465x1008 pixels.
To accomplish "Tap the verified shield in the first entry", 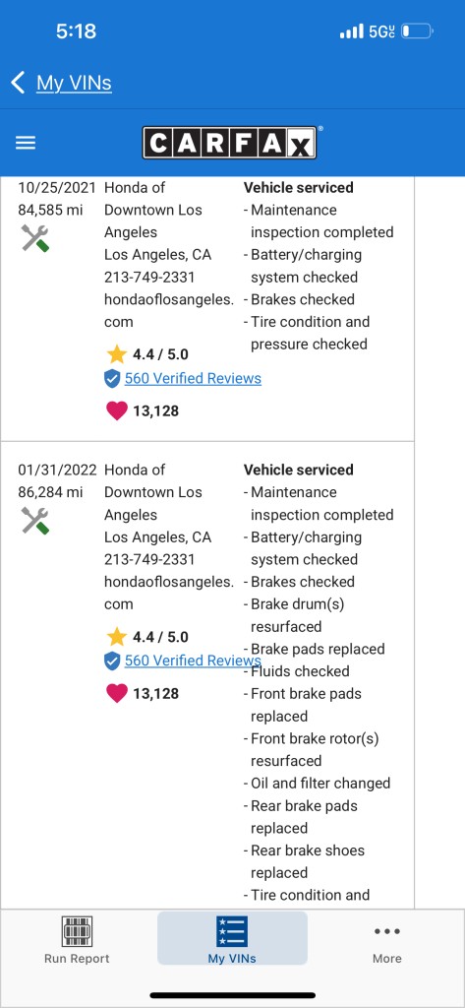I will (x=112, y=379).
